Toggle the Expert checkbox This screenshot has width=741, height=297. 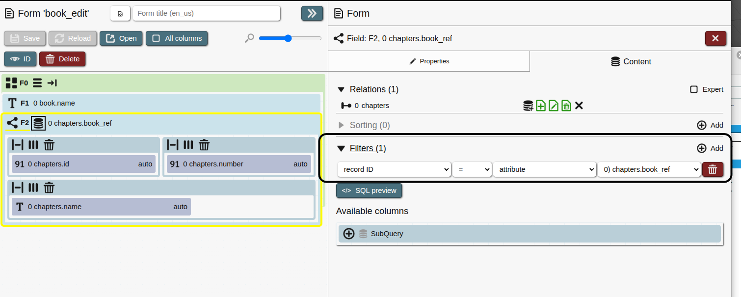click(694, 89)
